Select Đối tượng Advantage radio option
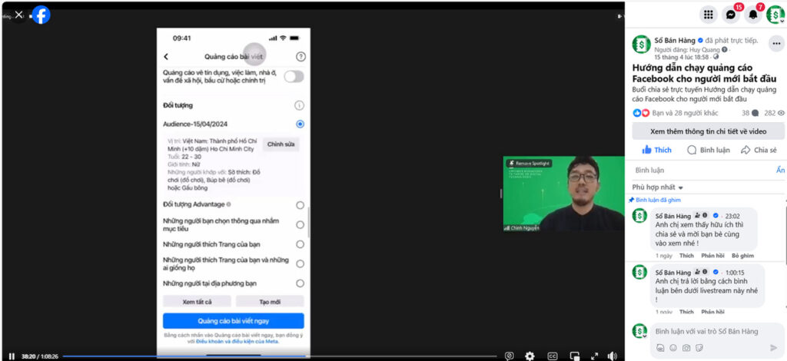 pyautogui.click(x=301, y=204)
